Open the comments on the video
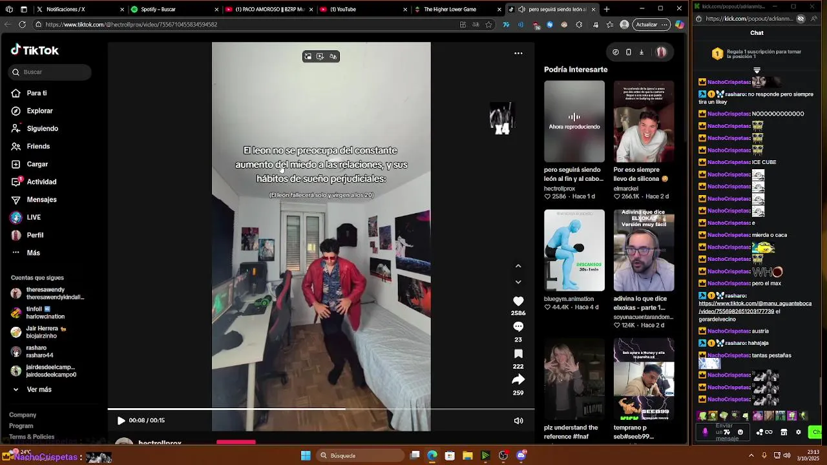 (518, 327)
